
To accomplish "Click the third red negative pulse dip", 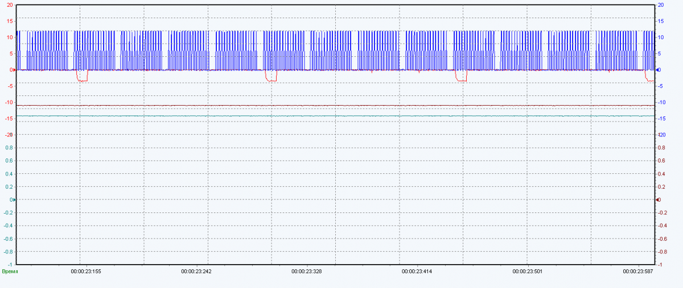I will 461,80.
